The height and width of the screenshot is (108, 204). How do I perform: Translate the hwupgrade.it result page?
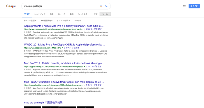94,29
